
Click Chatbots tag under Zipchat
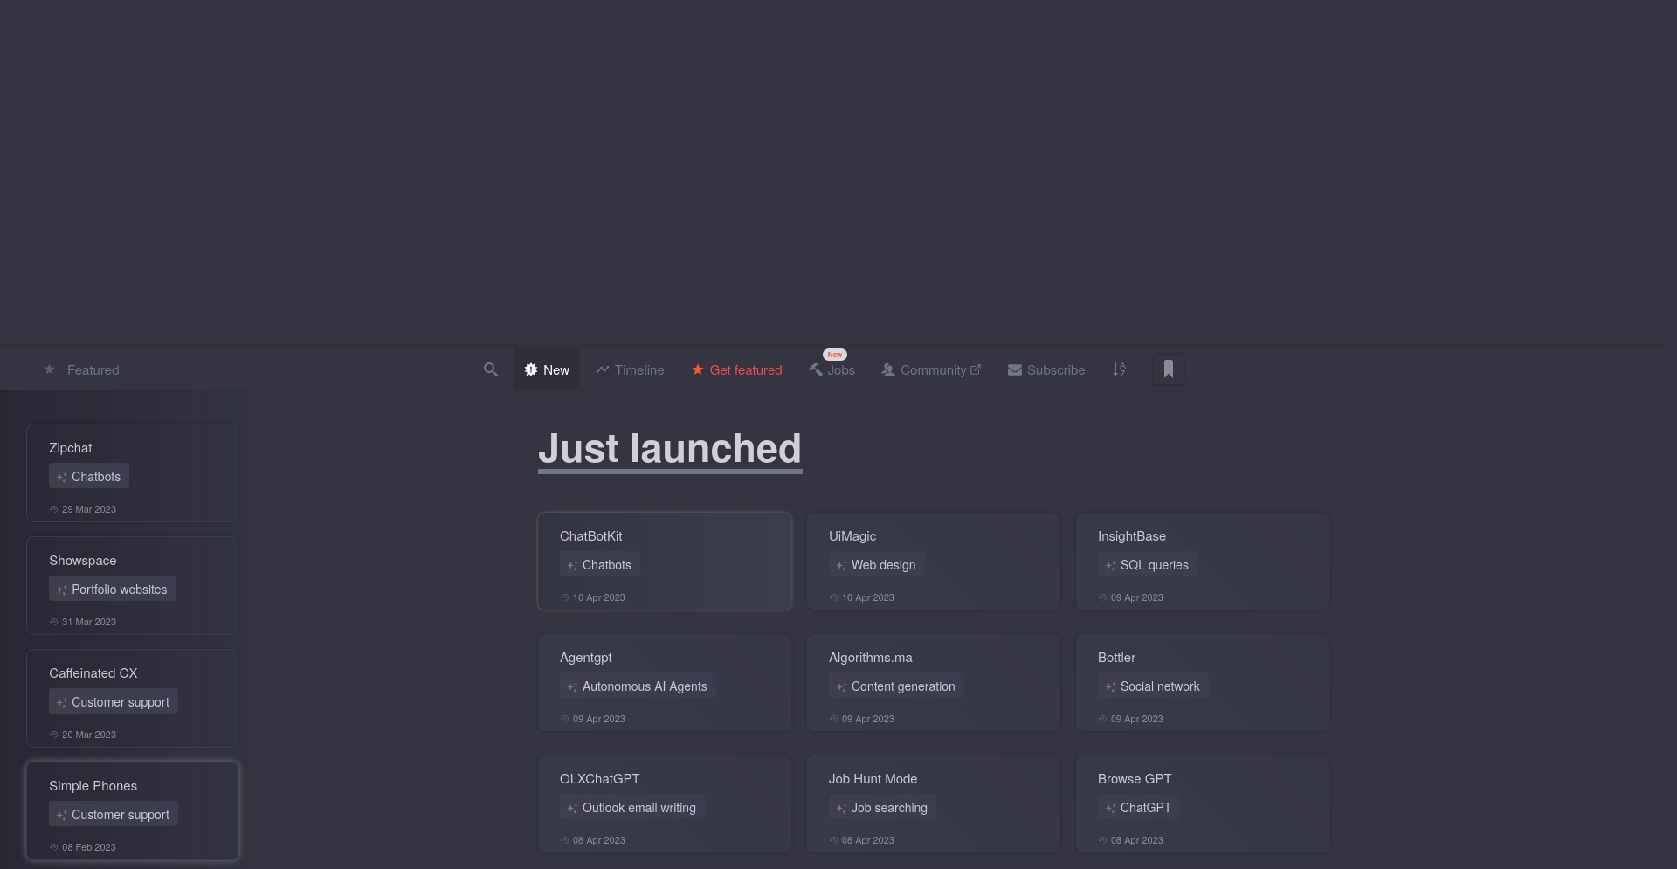(x=89, y=476)
